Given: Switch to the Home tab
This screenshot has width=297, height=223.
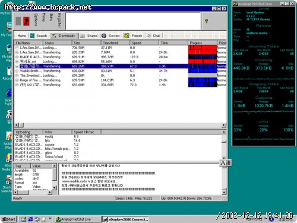Looking at the screenshot, I should click(x=21, y=36).
